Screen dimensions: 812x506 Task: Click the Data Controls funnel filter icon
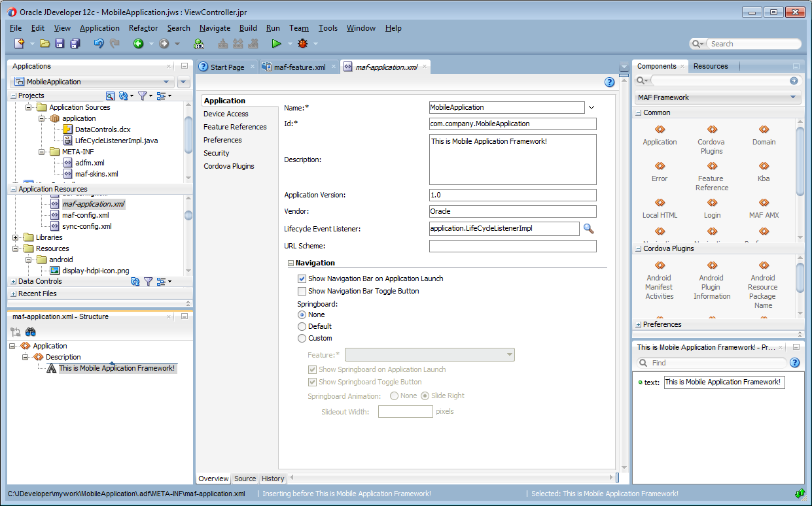point(149,281)
